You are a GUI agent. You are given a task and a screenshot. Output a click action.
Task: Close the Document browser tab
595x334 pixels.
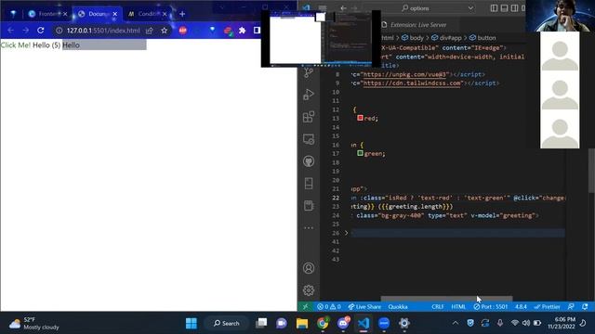pos(115,14)
